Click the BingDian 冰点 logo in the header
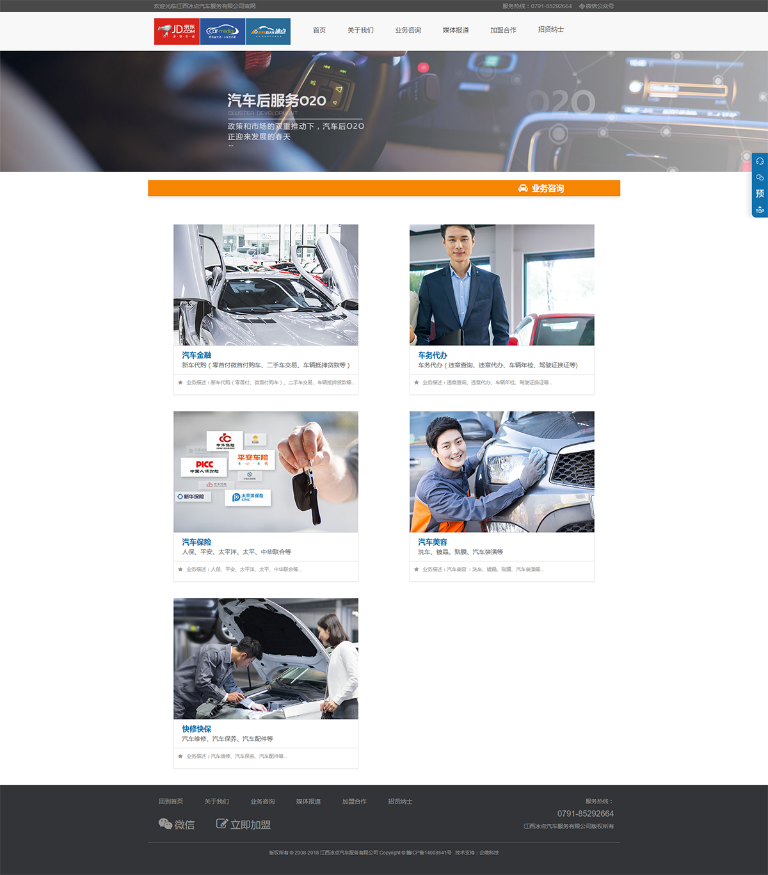 268,31
